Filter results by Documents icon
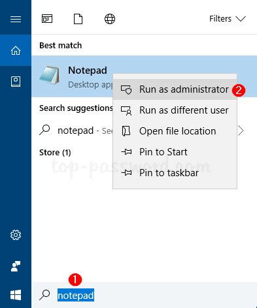 point(78,19)
